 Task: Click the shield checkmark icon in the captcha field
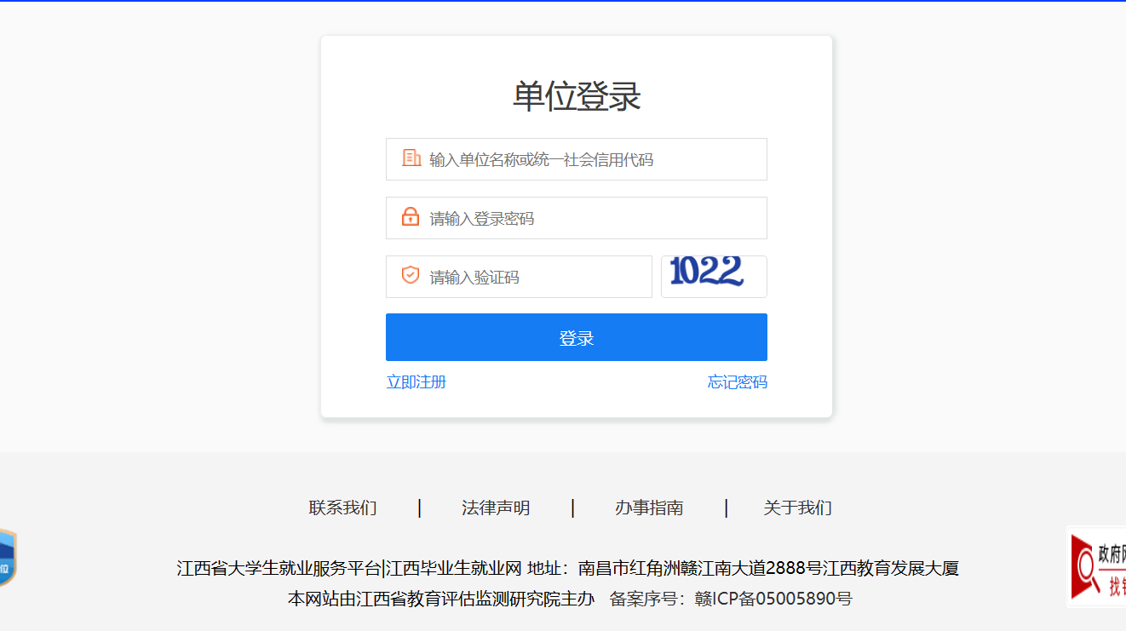point(411,275)
